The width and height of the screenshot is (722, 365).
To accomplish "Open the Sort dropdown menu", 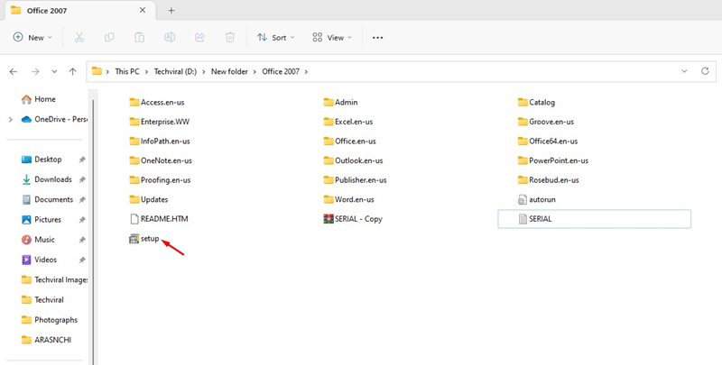I will (276, 38).
